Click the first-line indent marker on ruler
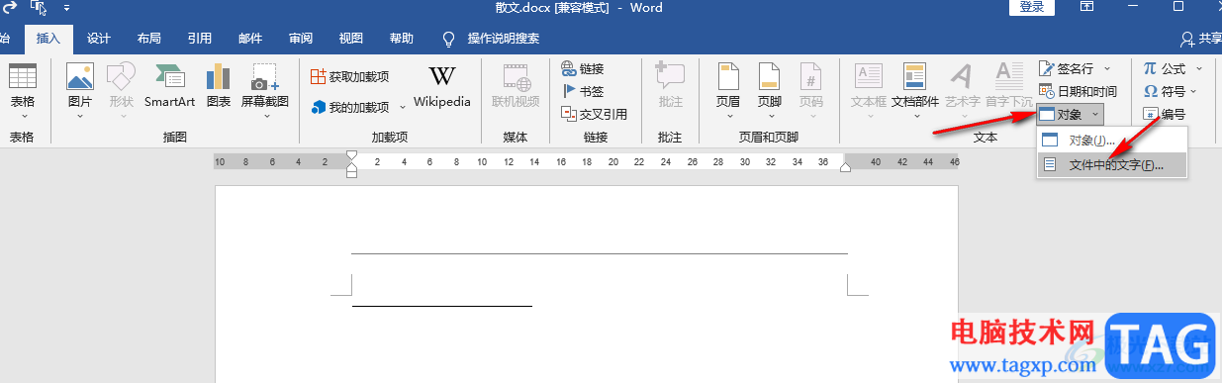 coord(351,155)
